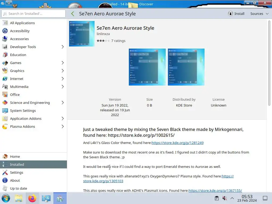Image resolution: width=272 pixels, height=204 pixels.
Task: Expand the Application Addons chevron
Action: click(x=63, y=119)
